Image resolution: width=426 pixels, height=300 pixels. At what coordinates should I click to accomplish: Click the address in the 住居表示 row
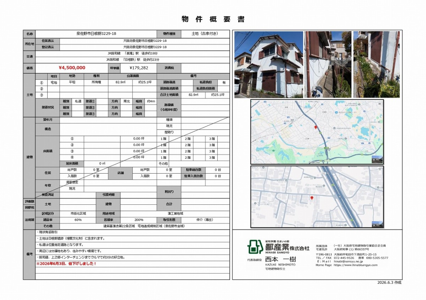coord(145,41)
